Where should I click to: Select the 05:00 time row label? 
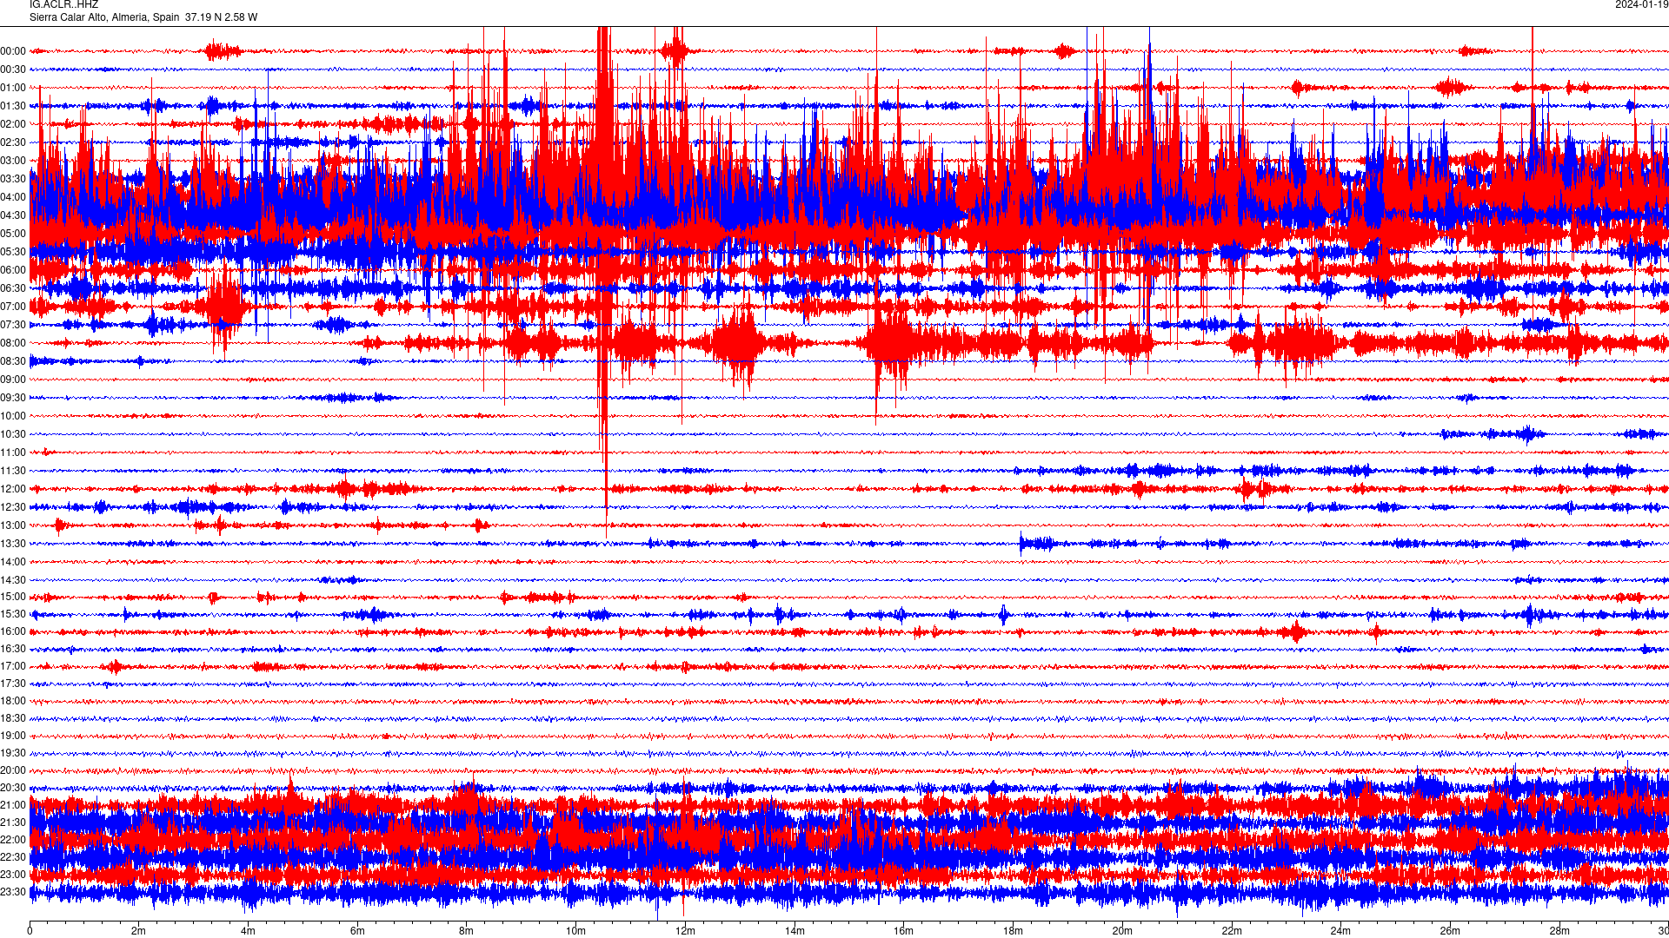tap(13, 234)
